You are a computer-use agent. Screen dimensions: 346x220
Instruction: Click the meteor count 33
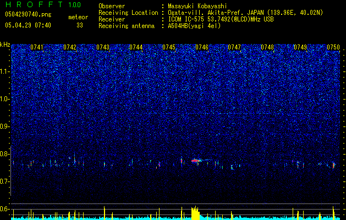80,25
